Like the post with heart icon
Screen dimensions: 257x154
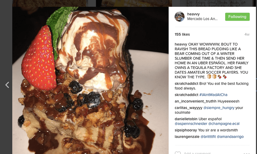click(178, 153)
